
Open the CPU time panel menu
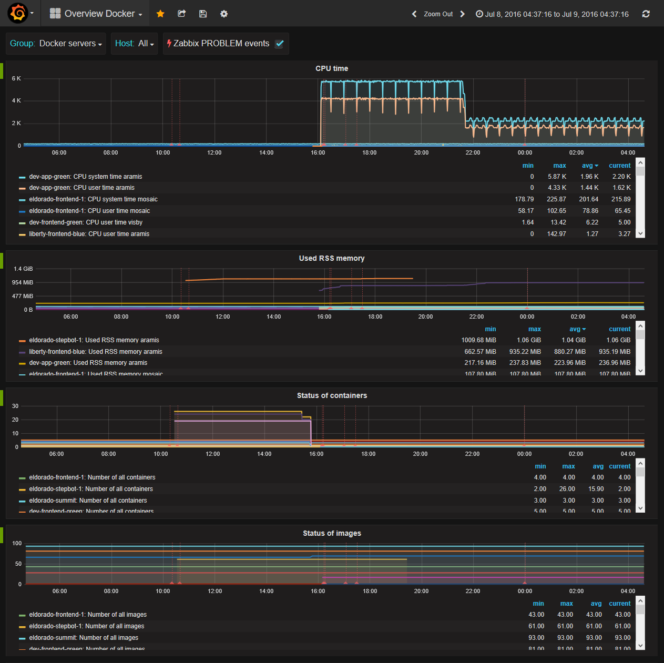332,68
